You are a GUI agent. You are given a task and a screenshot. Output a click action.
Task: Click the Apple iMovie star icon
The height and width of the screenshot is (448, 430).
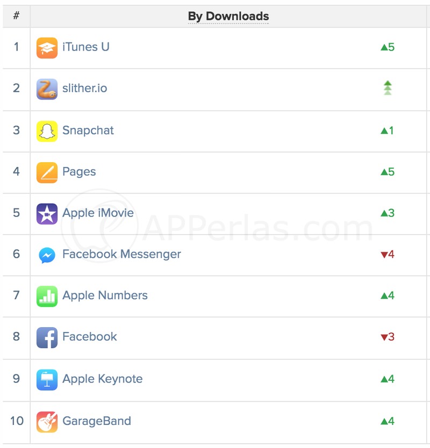click(47, 214)
